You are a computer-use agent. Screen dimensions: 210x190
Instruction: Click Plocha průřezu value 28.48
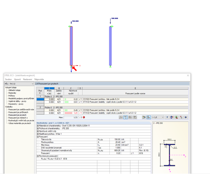(x=115, y=142)
